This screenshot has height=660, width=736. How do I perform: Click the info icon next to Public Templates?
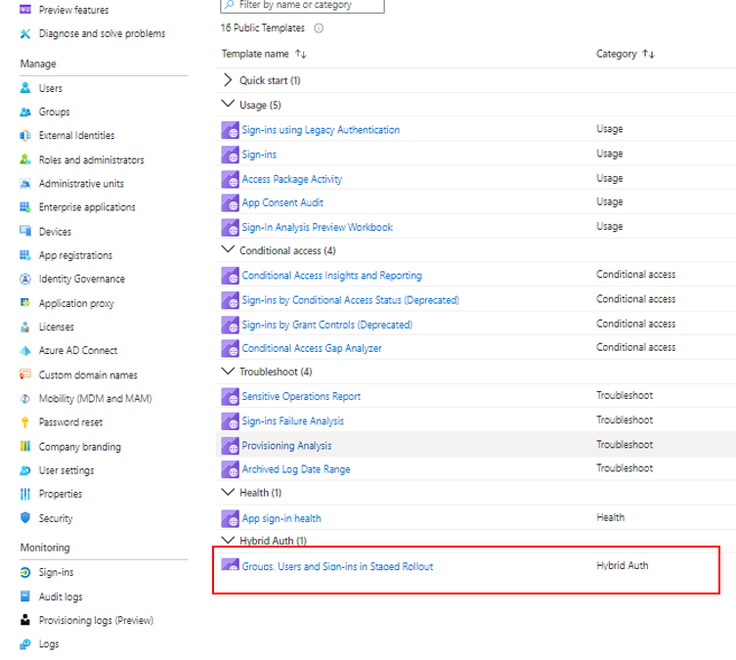click(319, 28)
